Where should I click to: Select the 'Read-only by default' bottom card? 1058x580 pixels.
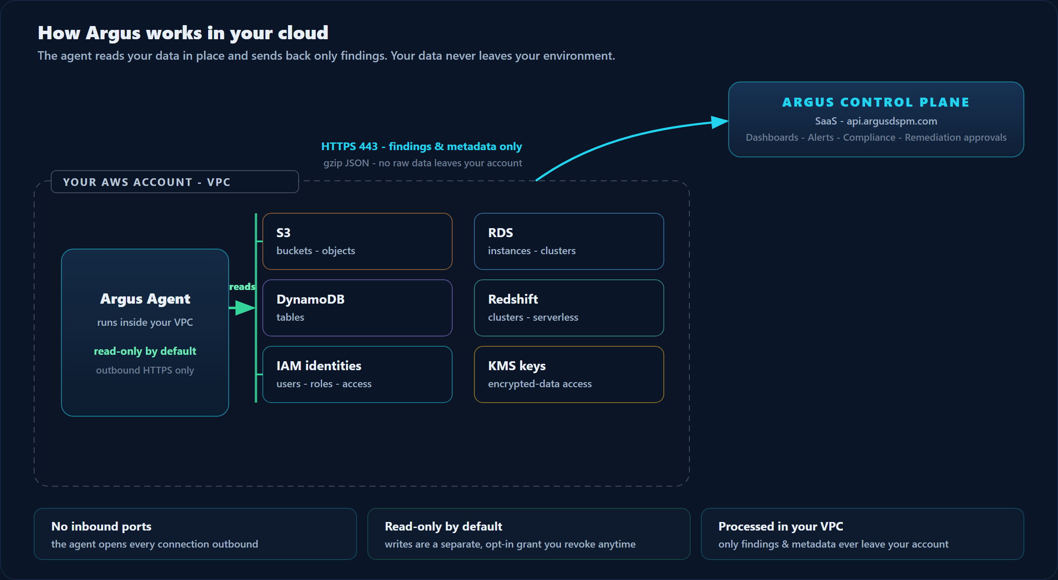click(x=529, y=534)
